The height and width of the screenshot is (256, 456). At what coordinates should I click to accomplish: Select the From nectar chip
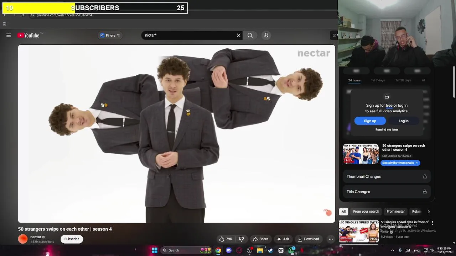(395, 212)
